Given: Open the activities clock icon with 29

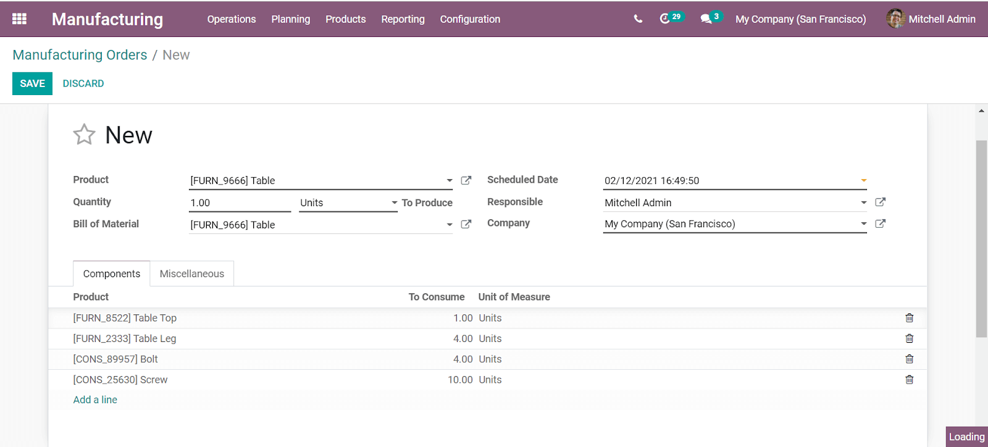Looking at the screenshot, I should (x=671, y=18).
